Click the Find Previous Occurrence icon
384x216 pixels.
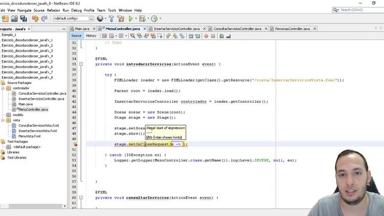(x=139, y=36)
